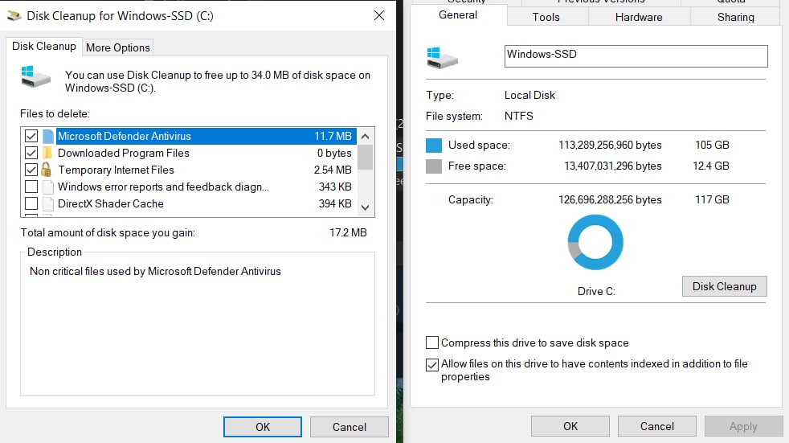Check DirectX Shader Cache checkbox

click(x=31, y=204)
